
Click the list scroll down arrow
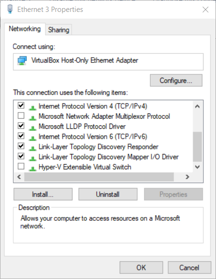[x=197, y=167]
